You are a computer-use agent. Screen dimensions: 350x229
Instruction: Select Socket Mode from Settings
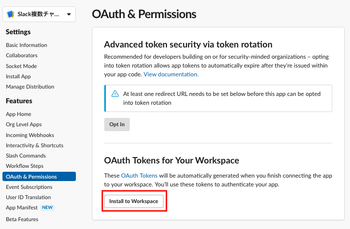pyautogui.click(x=21, y=66)
